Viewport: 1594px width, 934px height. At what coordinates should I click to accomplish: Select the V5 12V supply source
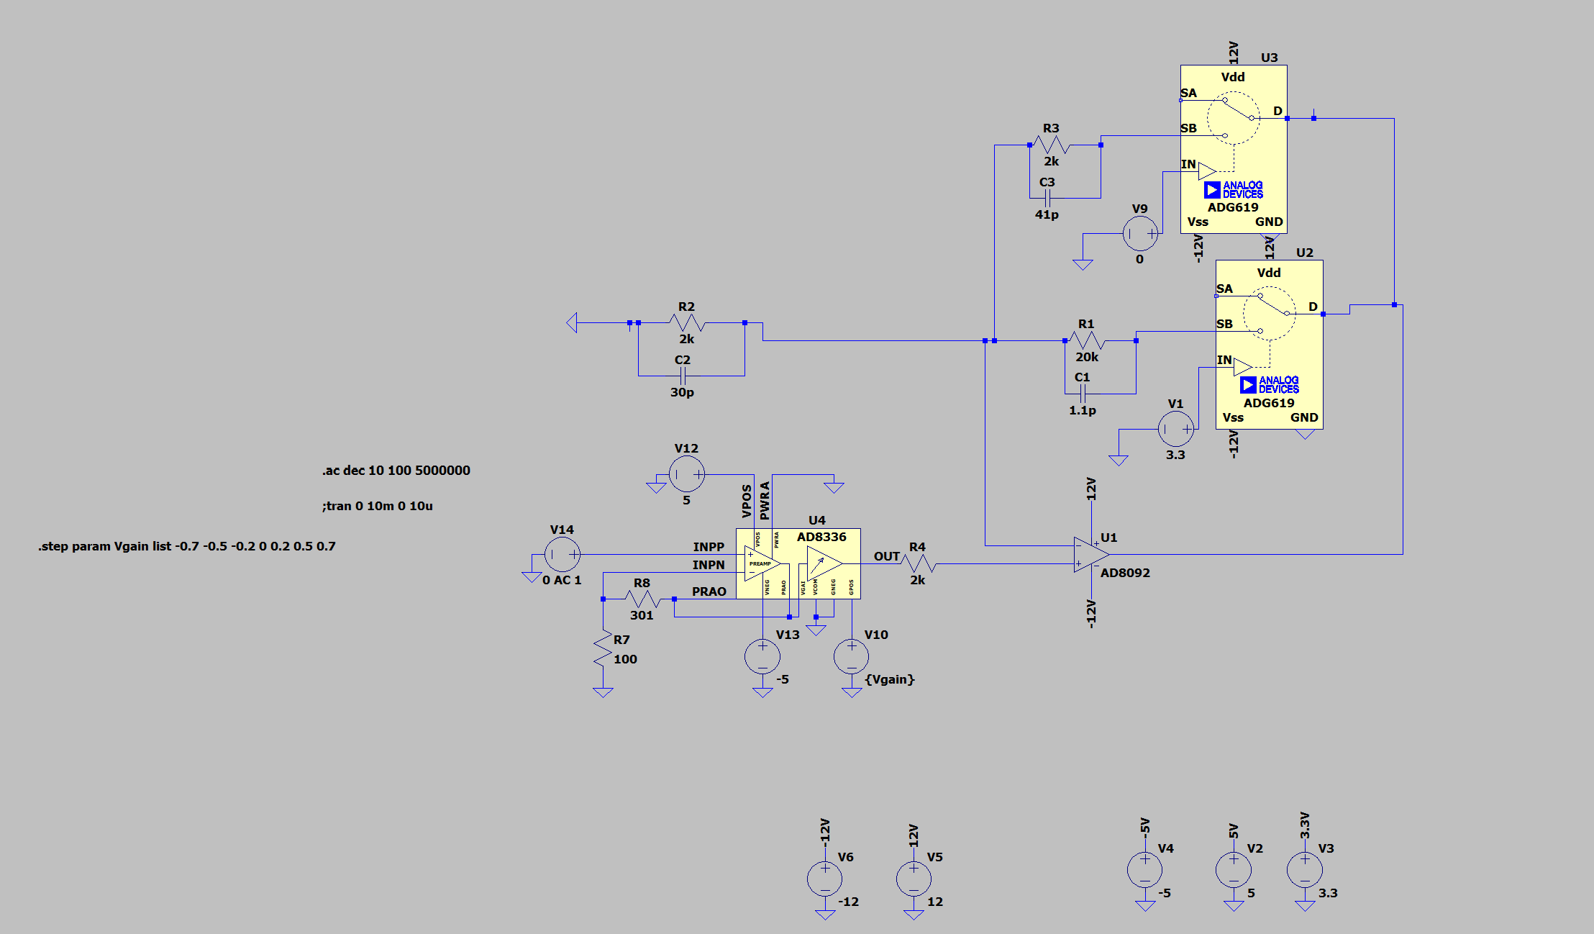914,879
